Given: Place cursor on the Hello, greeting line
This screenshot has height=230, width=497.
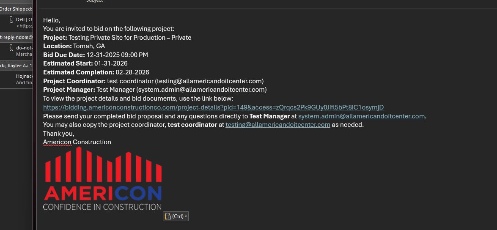Looking at the screenshot, I should tap(52, 20).
